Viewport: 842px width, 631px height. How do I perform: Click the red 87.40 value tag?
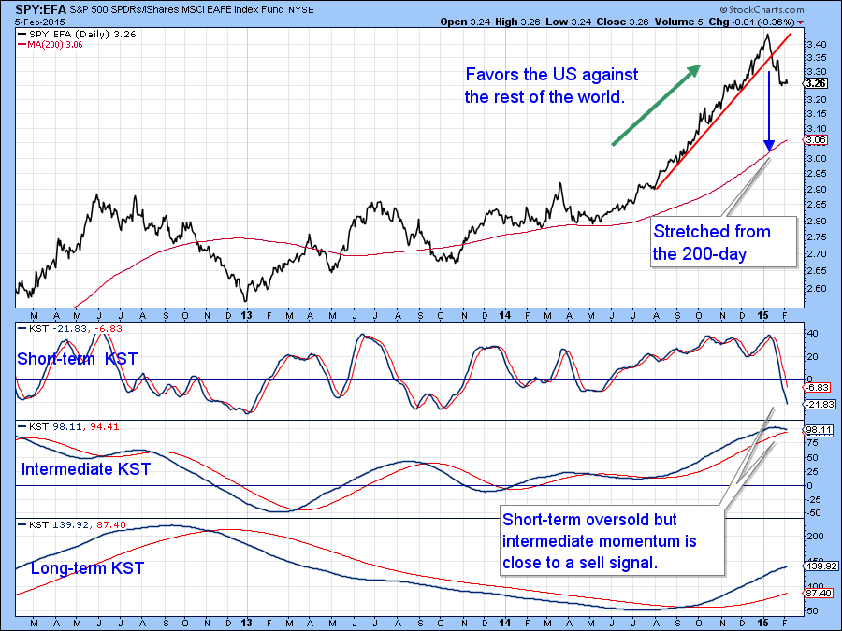pyautogui.click(x=819, y=594)
